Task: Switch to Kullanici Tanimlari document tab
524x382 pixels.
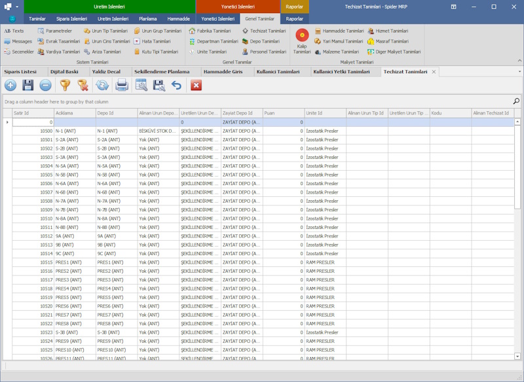Action: (278, 72)
